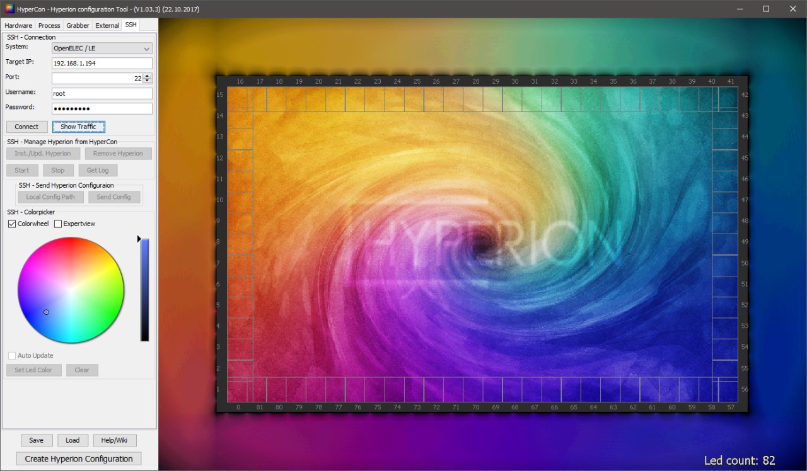
Task: Click the Set Led Color button
Action: 33,370
